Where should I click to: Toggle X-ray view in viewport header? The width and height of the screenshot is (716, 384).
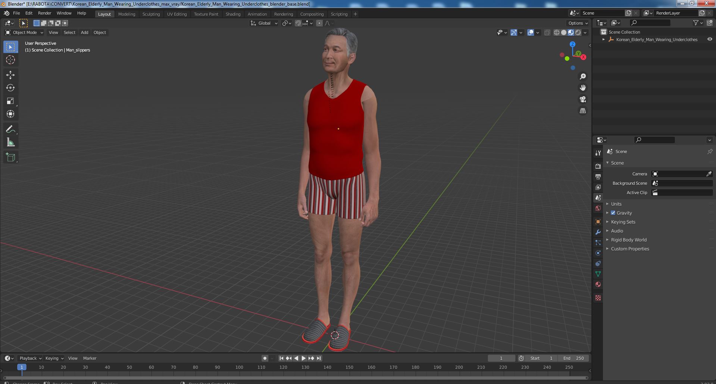coord(547,32)
